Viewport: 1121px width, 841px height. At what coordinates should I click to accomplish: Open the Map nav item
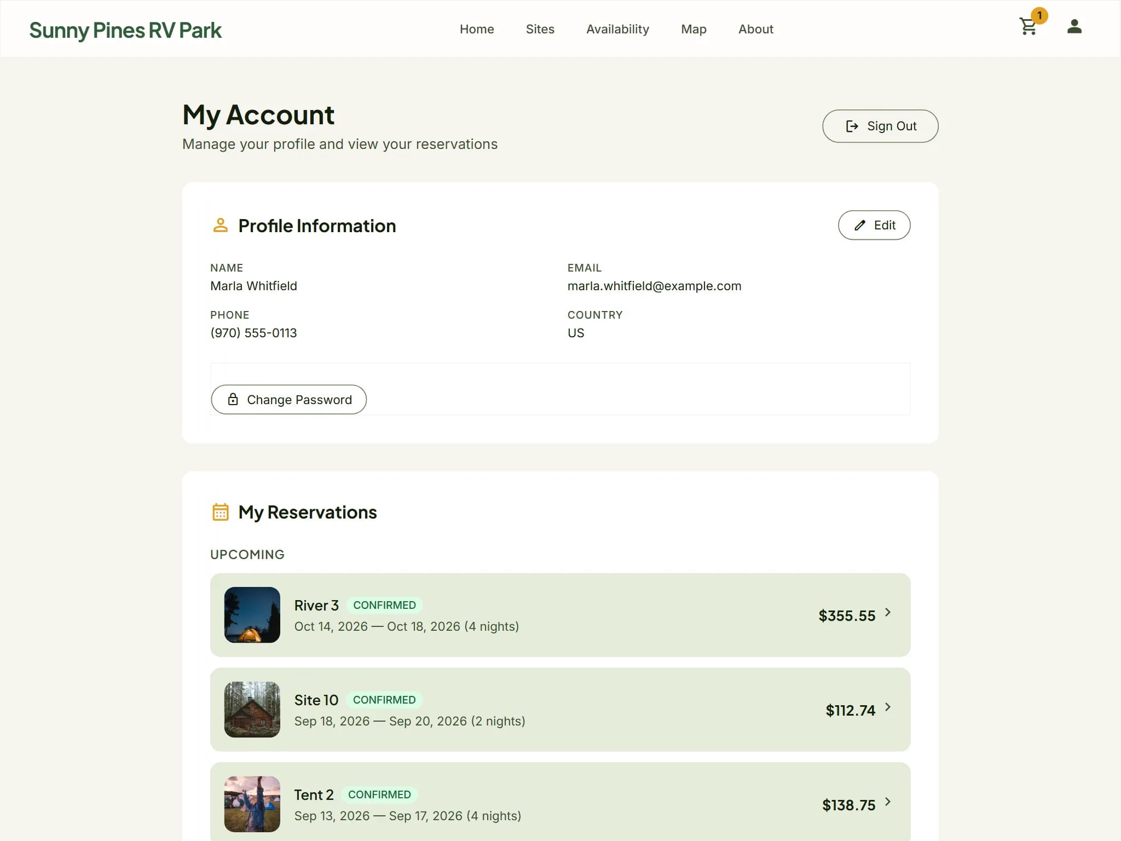(694, 29)
